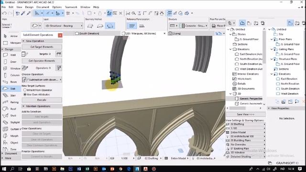Click the Undo icon
The height and width of the screenshot is (172, 306).
pos(4,13)
